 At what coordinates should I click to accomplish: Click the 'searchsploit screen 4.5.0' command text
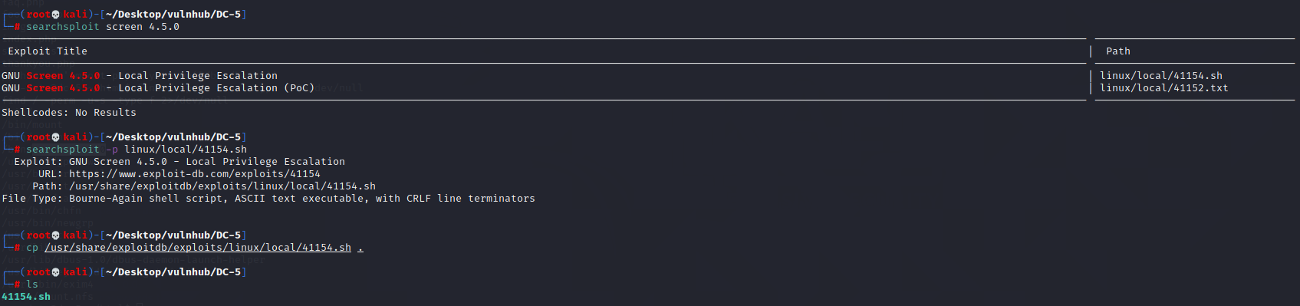(103, 27)
